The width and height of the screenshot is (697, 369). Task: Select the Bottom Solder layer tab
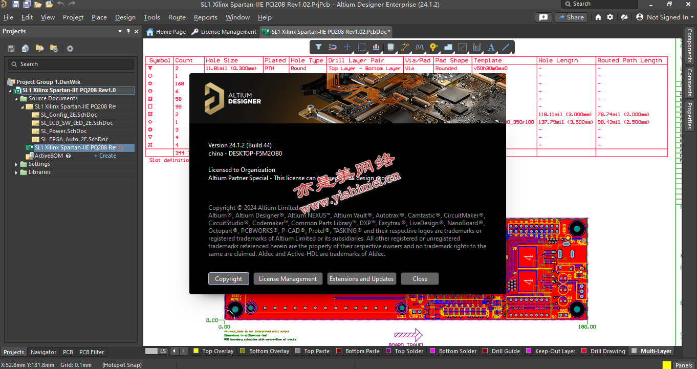[x=453, y=351]
